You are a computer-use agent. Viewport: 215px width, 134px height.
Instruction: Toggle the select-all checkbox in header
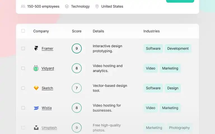pos(23,31)
